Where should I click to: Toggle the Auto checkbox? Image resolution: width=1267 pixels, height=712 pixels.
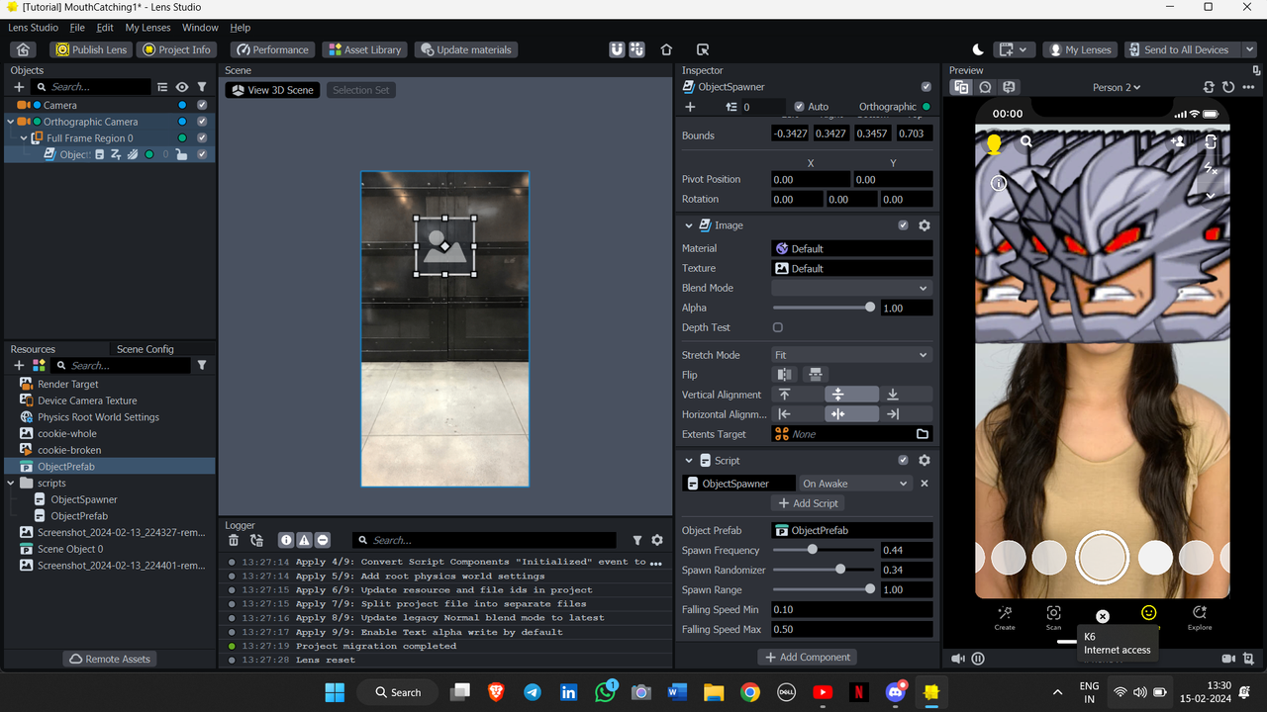coord(799,107)
